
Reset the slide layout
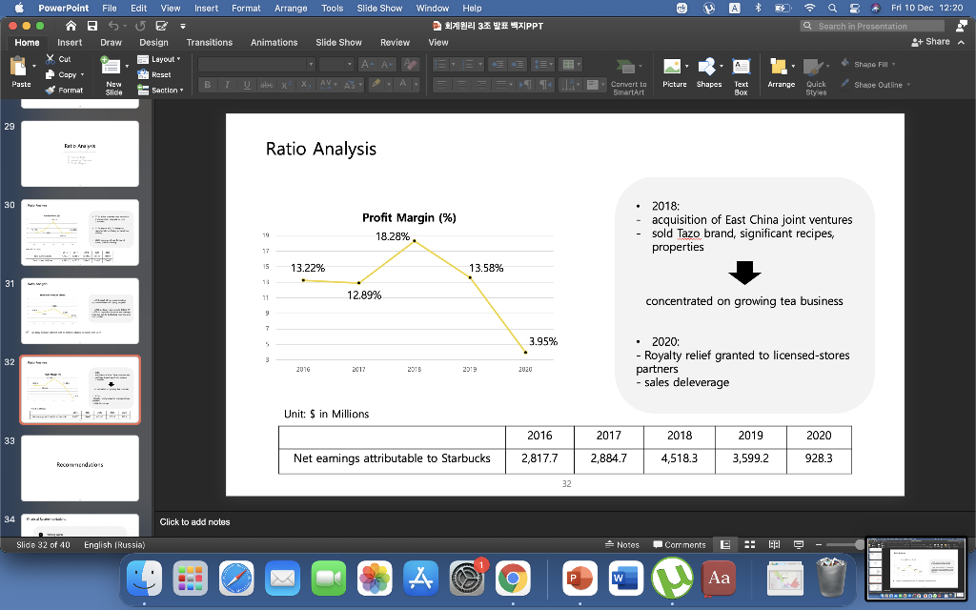(154, 74)
